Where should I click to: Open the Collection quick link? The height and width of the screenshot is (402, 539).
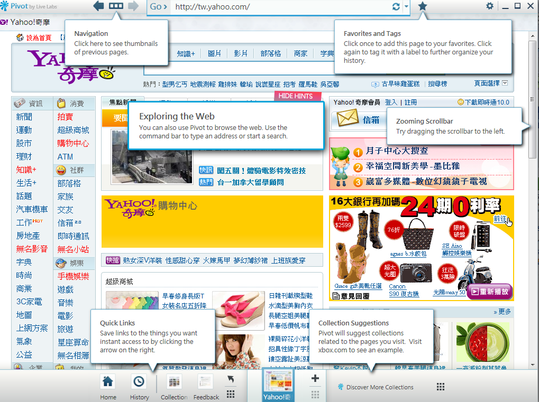tap(174, 387)
